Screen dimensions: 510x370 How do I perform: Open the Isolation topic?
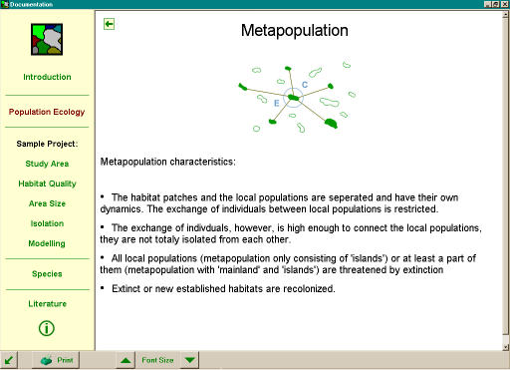47,223
